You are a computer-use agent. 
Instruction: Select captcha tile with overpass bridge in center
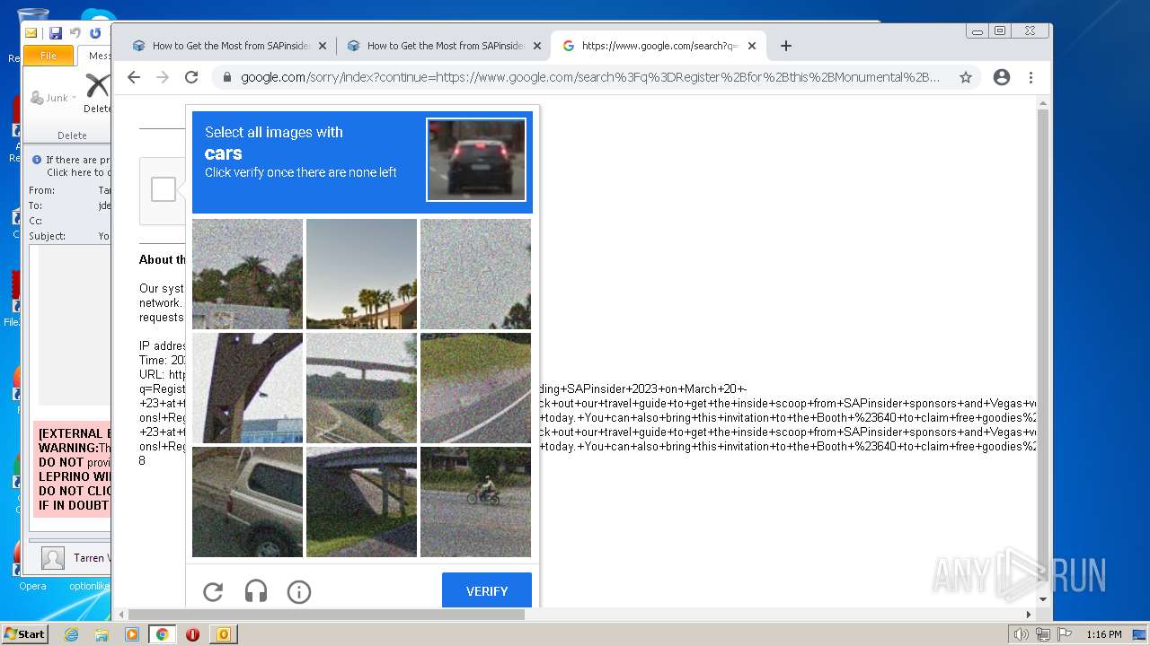pos(361,388)
